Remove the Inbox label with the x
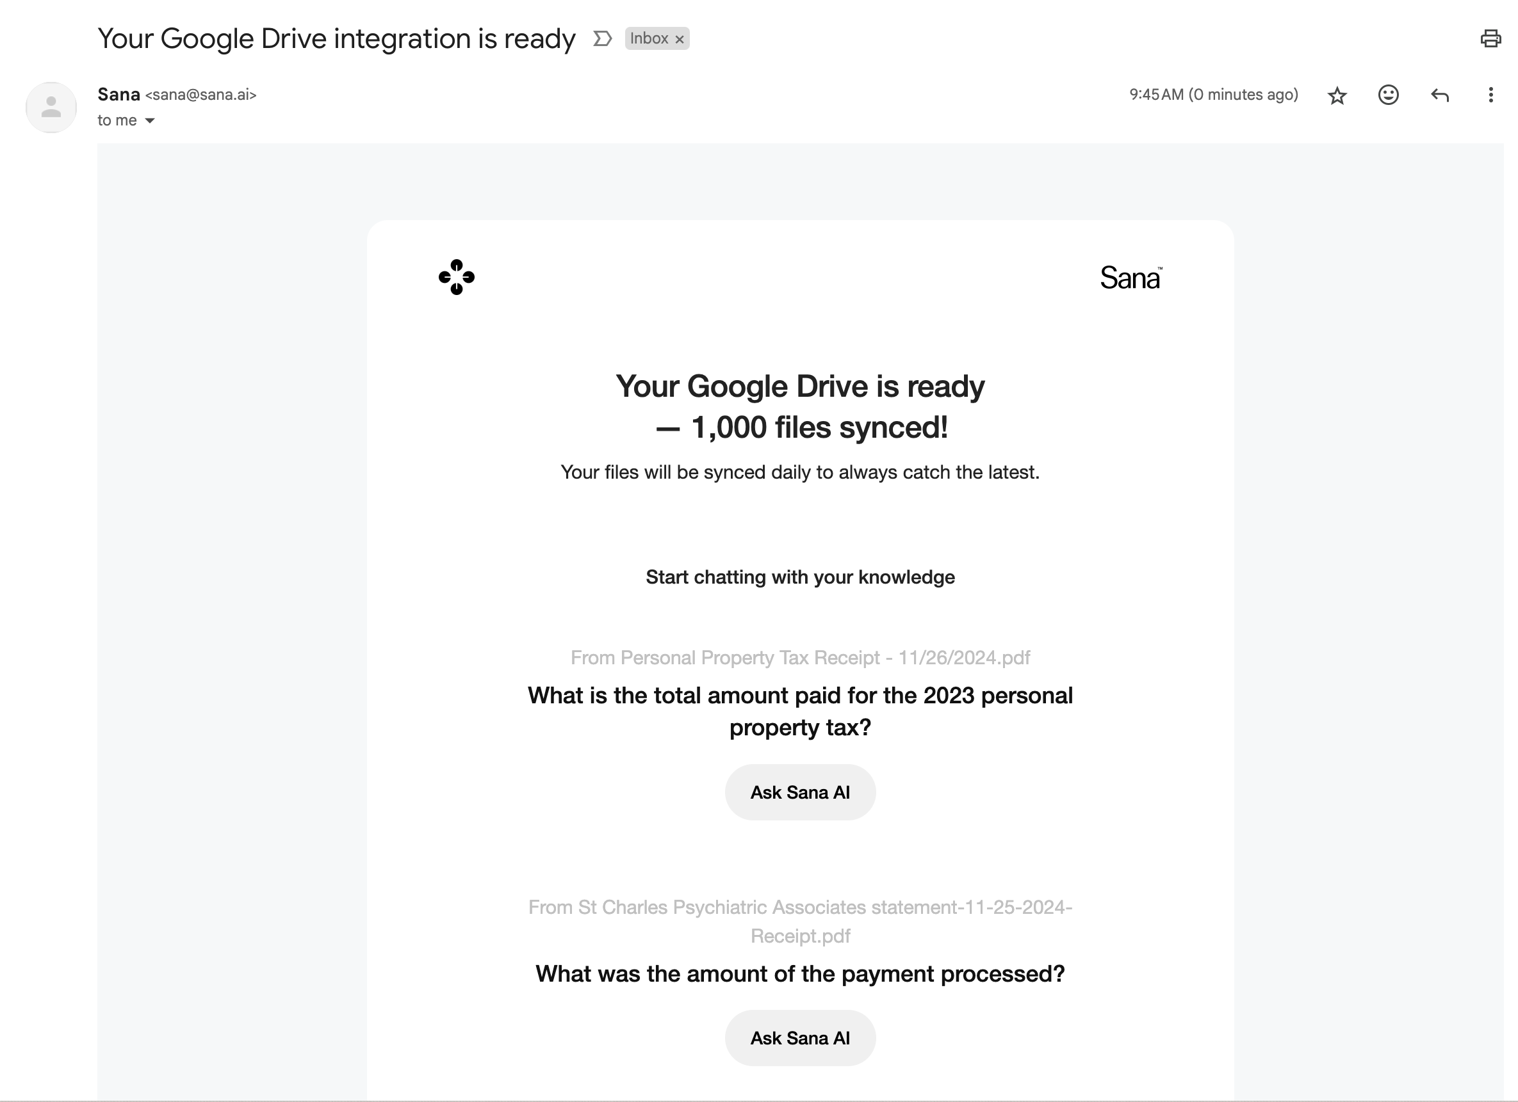The height and width of the screenshot is (1102, 1518). pyautogui.click(x=680, y=40)
